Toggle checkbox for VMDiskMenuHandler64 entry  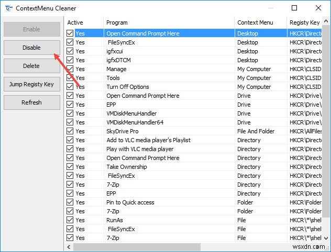(70, 122)
